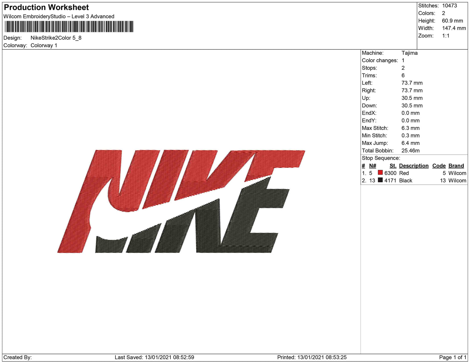470x362 pixels.
Task: Click the "N#" column header
Action: tap(372, 166)
